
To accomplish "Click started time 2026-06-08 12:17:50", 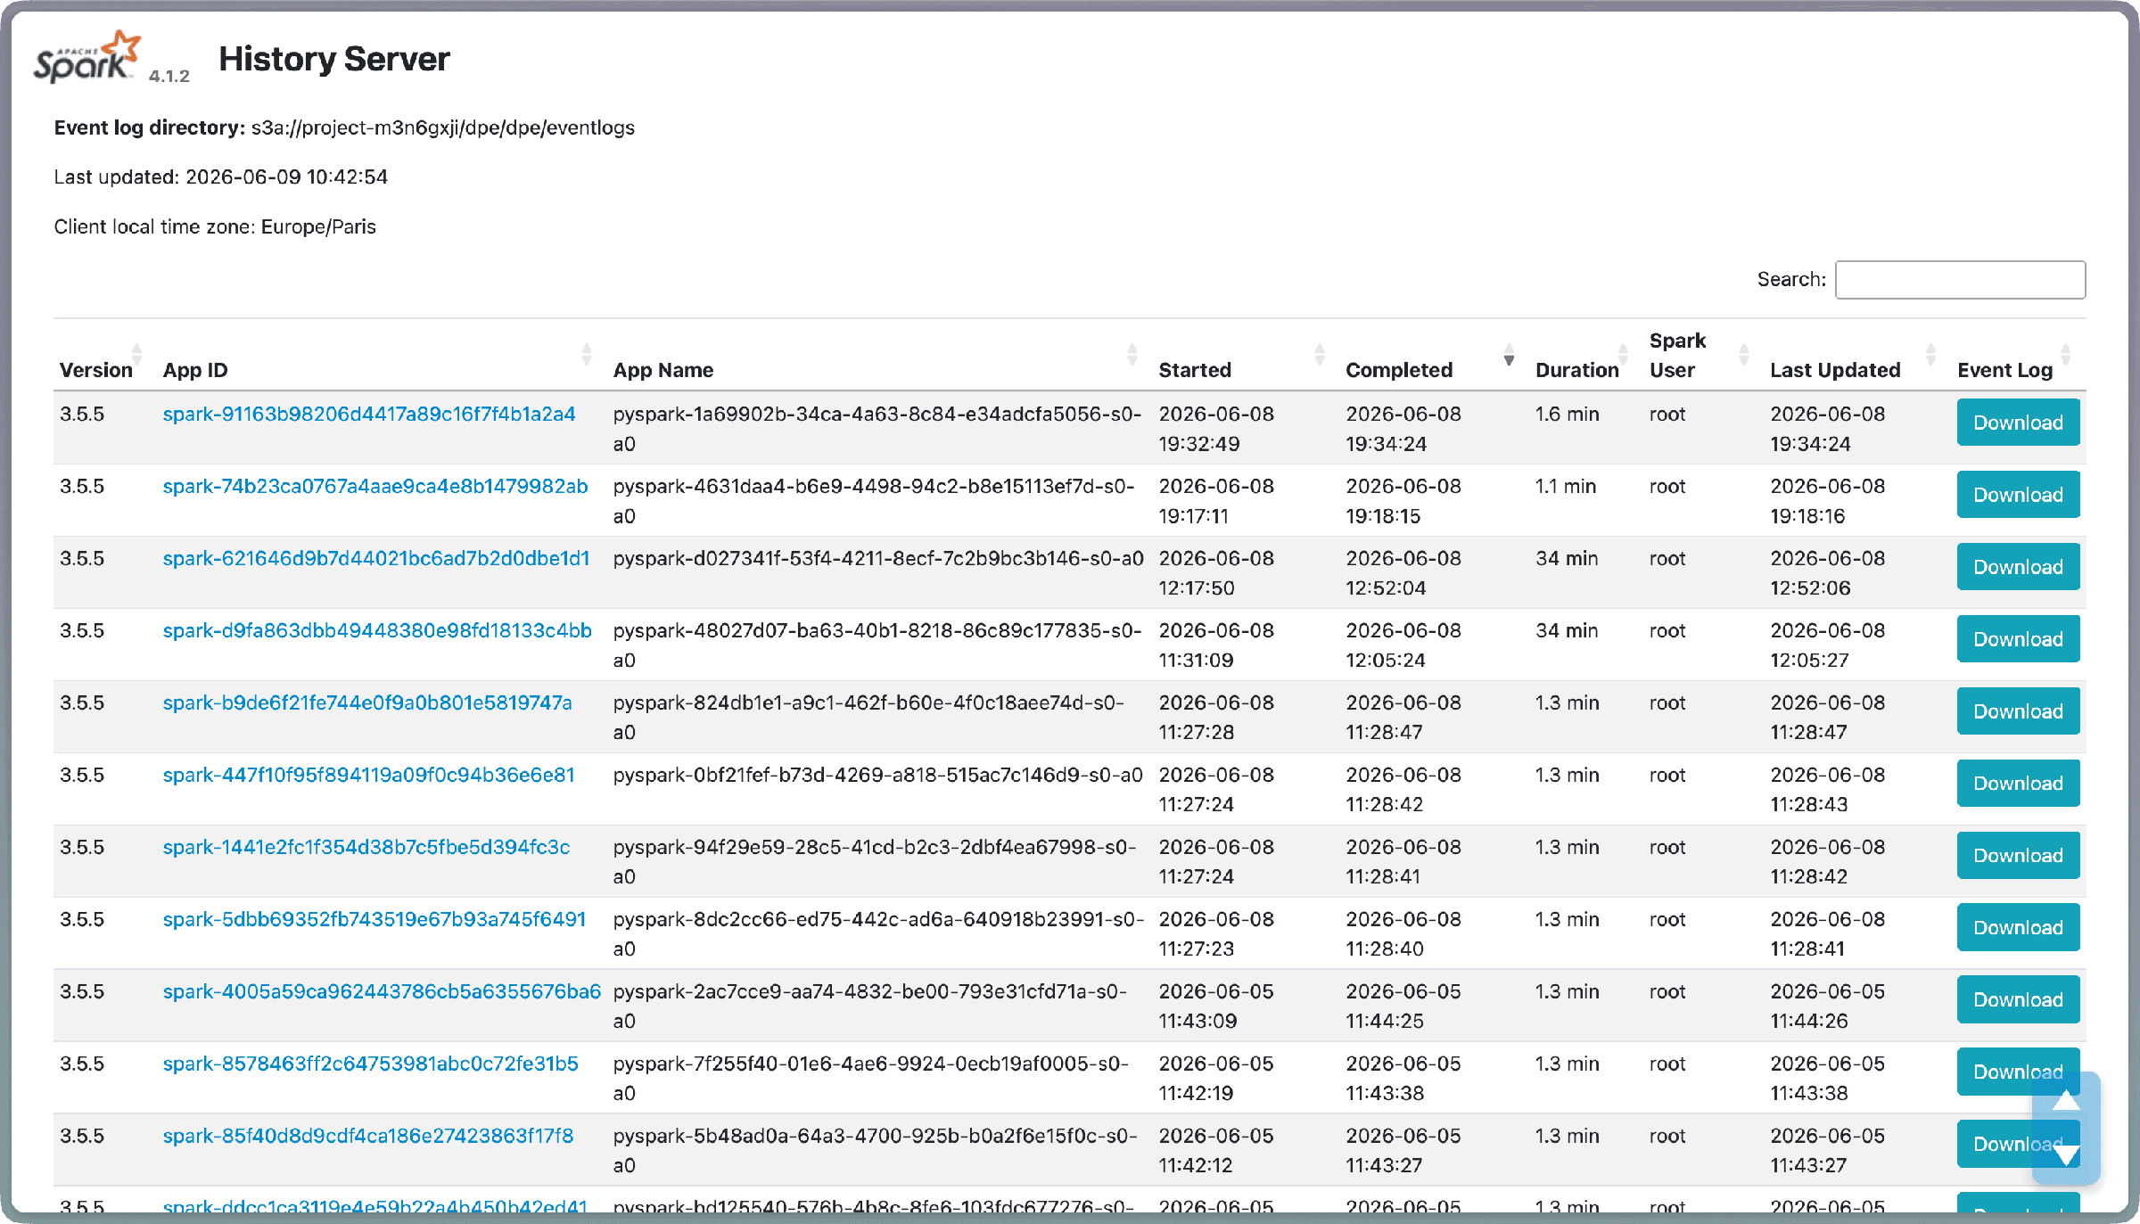I will (1216, 573).
